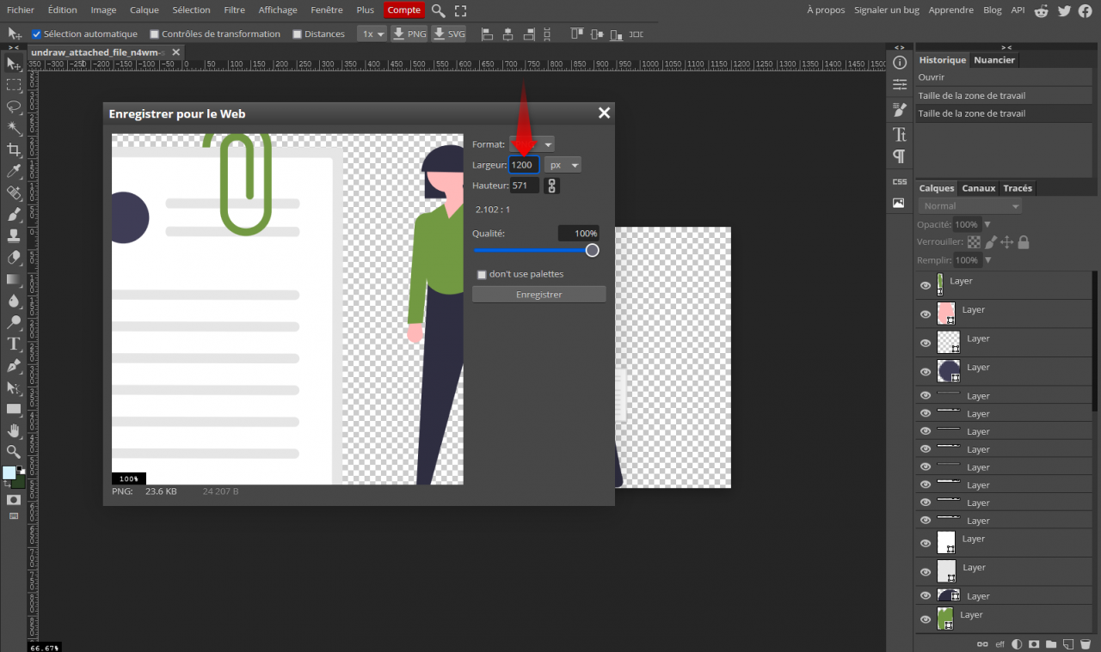
Task: Activate the Hand pan tool
Action: tap(14, 430)
